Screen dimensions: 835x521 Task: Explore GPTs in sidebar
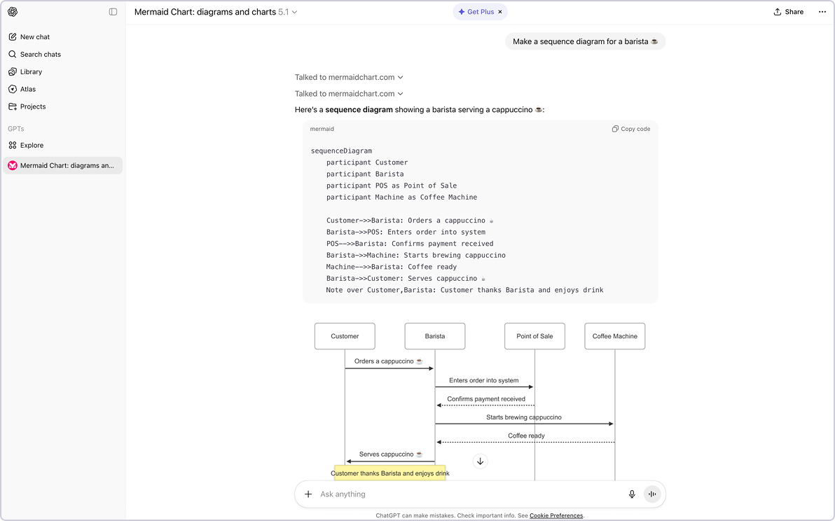[x=32, y=146]
